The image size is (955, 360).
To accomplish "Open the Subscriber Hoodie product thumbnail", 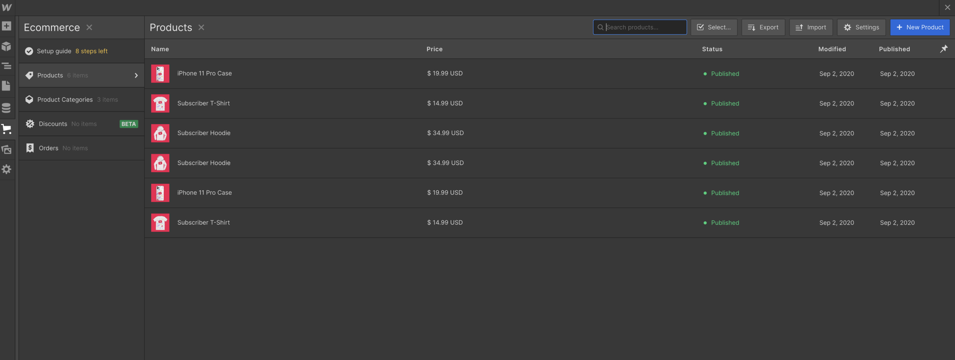I will click(160, 133).
